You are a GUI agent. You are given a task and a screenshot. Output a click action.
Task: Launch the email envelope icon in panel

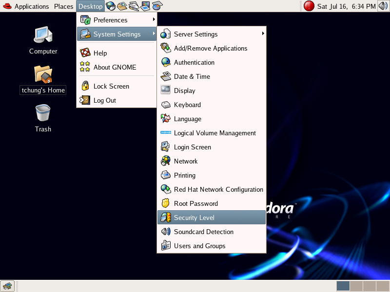coord(122,6)
